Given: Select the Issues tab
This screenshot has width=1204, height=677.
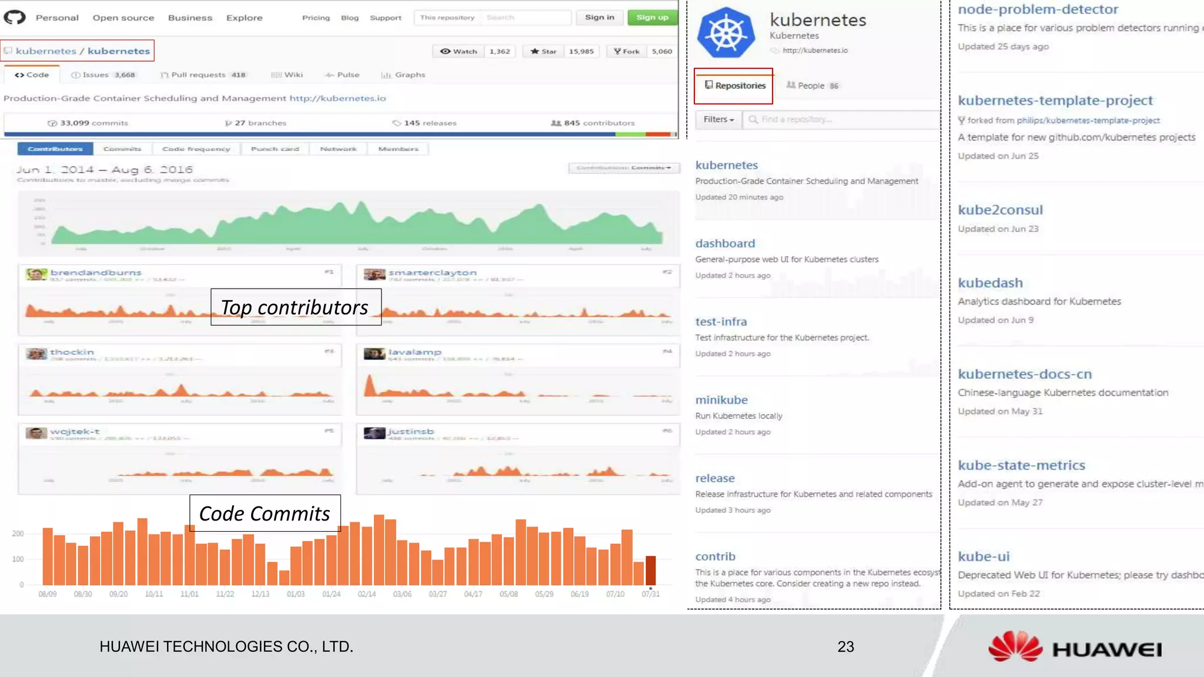Looking at the screenshot, I should (103, 75).
